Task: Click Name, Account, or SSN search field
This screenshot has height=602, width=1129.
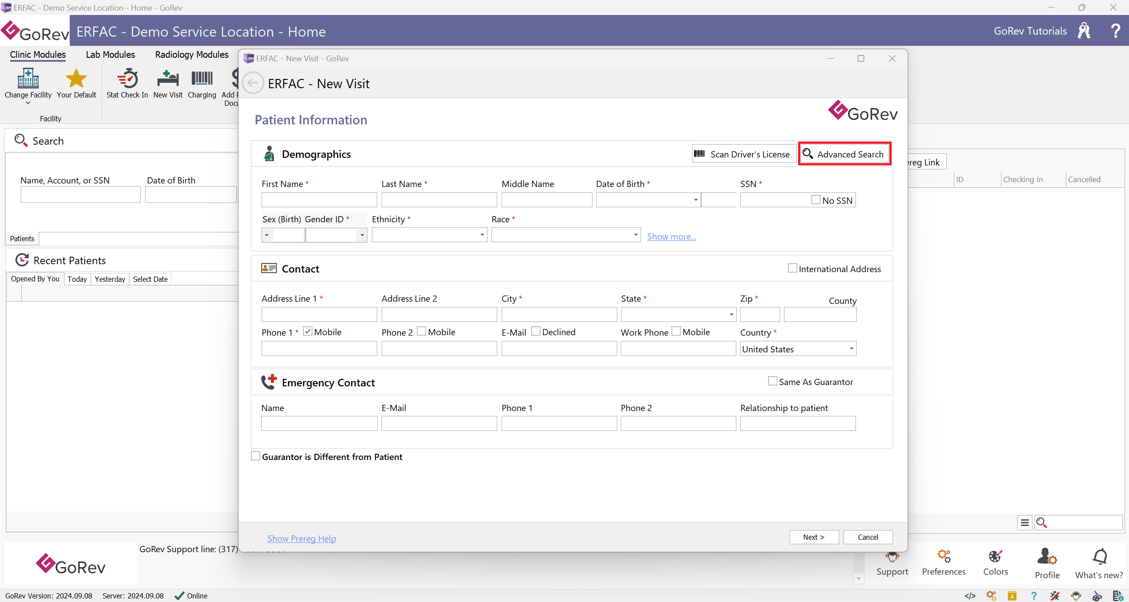Action: click(81, 194)
